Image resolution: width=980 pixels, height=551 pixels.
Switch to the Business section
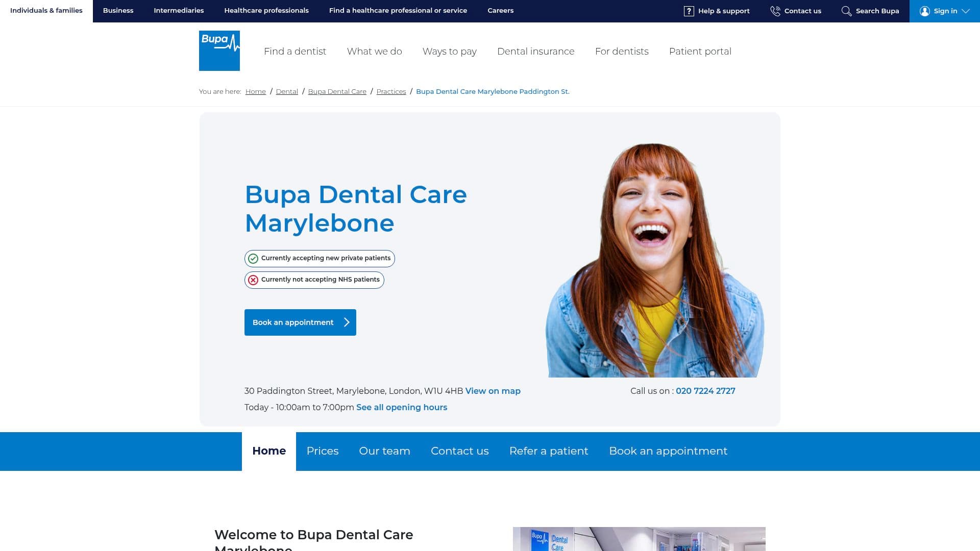(118, 11)
